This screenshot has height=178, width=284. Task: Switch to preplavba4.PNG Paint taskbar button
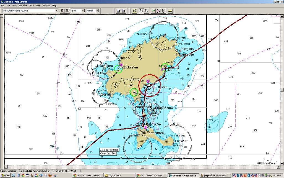click(x=213, y=176)
